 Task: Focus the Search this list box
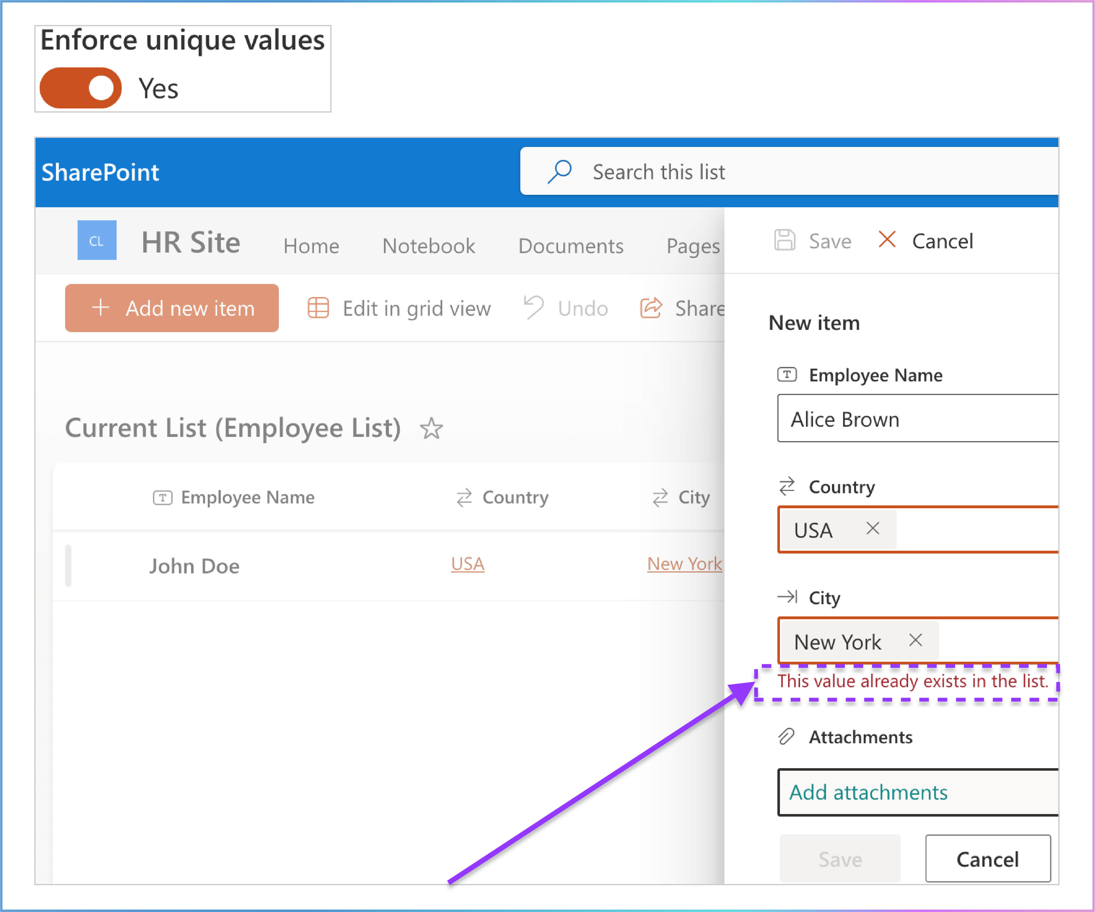(789, 172)
